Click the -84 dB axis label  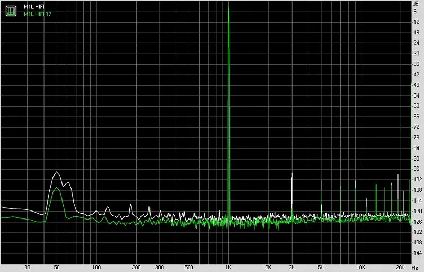(x=416, y=148)
